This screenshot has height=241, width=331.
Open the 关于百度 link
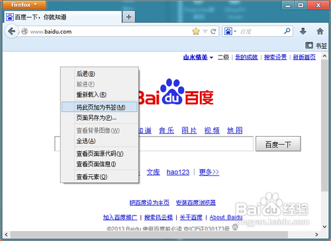[x=191, y=217]
